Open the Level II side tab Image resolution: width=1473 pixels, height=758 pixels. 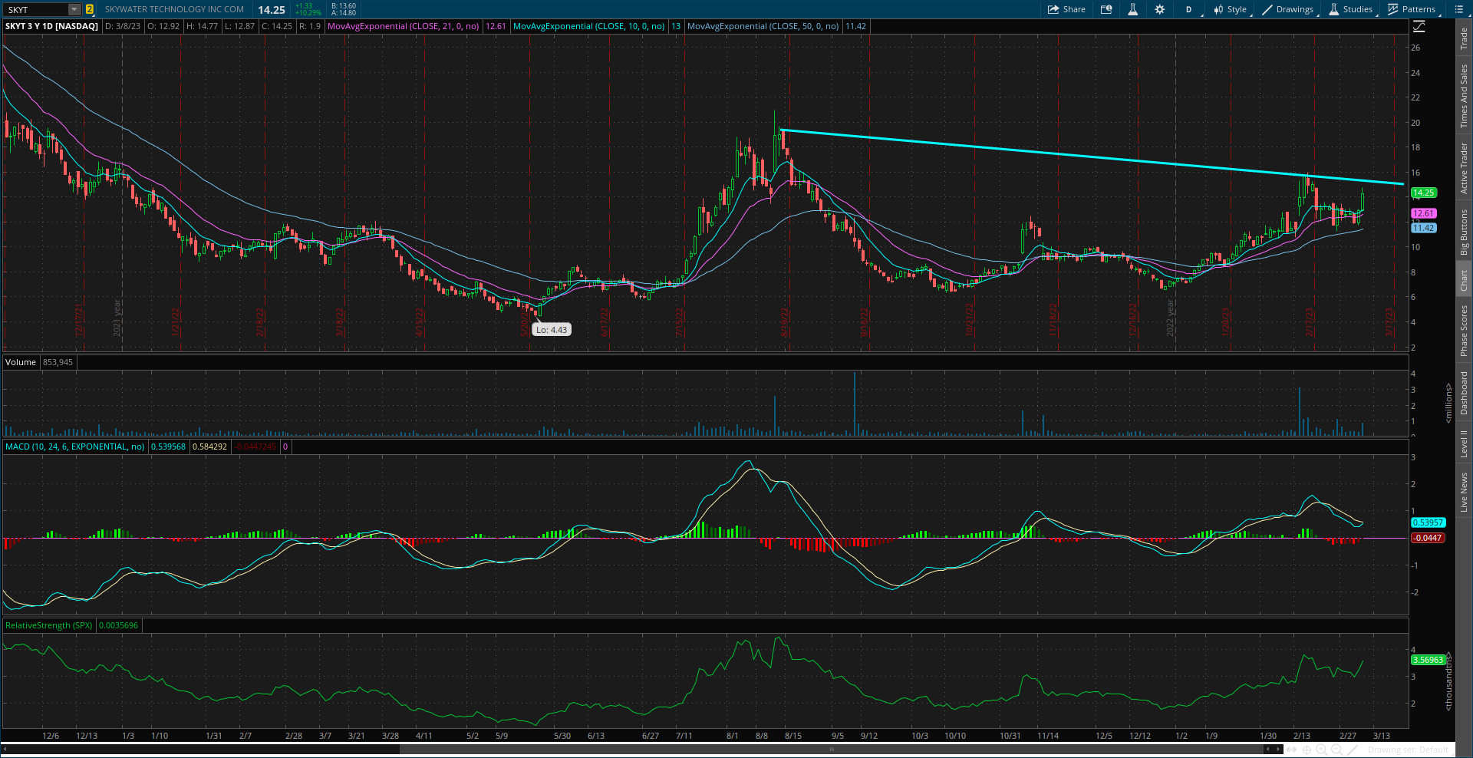(x=1464, y=444)
